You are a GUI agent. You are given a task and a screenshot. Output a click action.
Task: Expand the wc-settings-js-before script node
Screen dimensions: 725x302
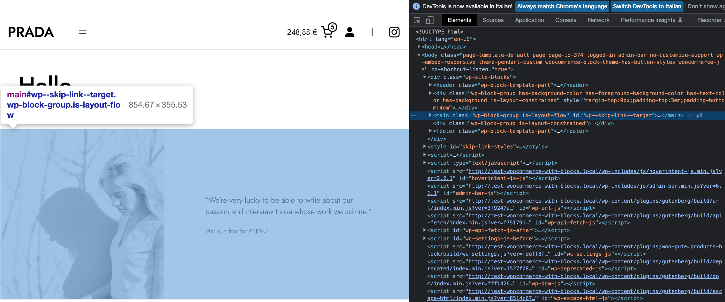424,238
